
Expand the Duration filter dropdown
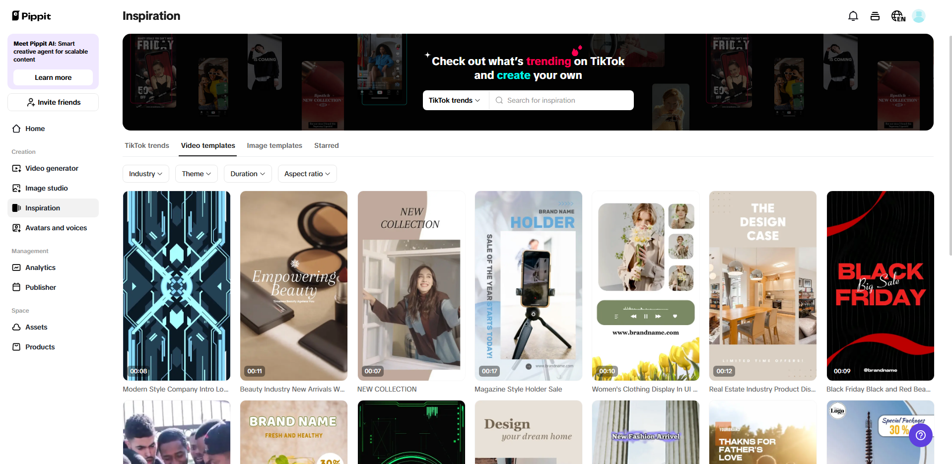click(248, 174)
